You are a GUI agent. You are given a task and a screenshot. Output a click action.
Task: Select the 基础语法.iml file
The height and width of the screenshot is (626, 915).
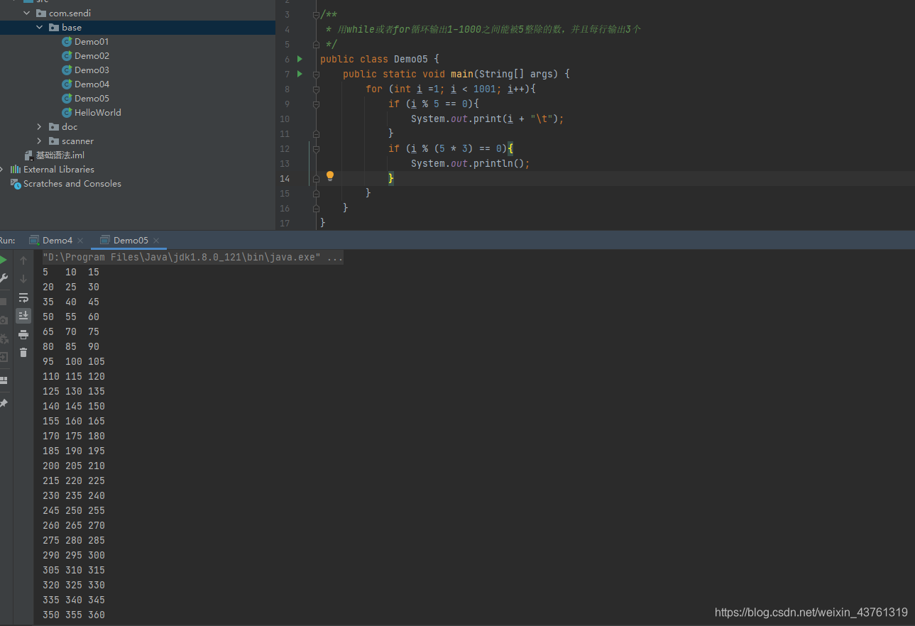[60, 155]
